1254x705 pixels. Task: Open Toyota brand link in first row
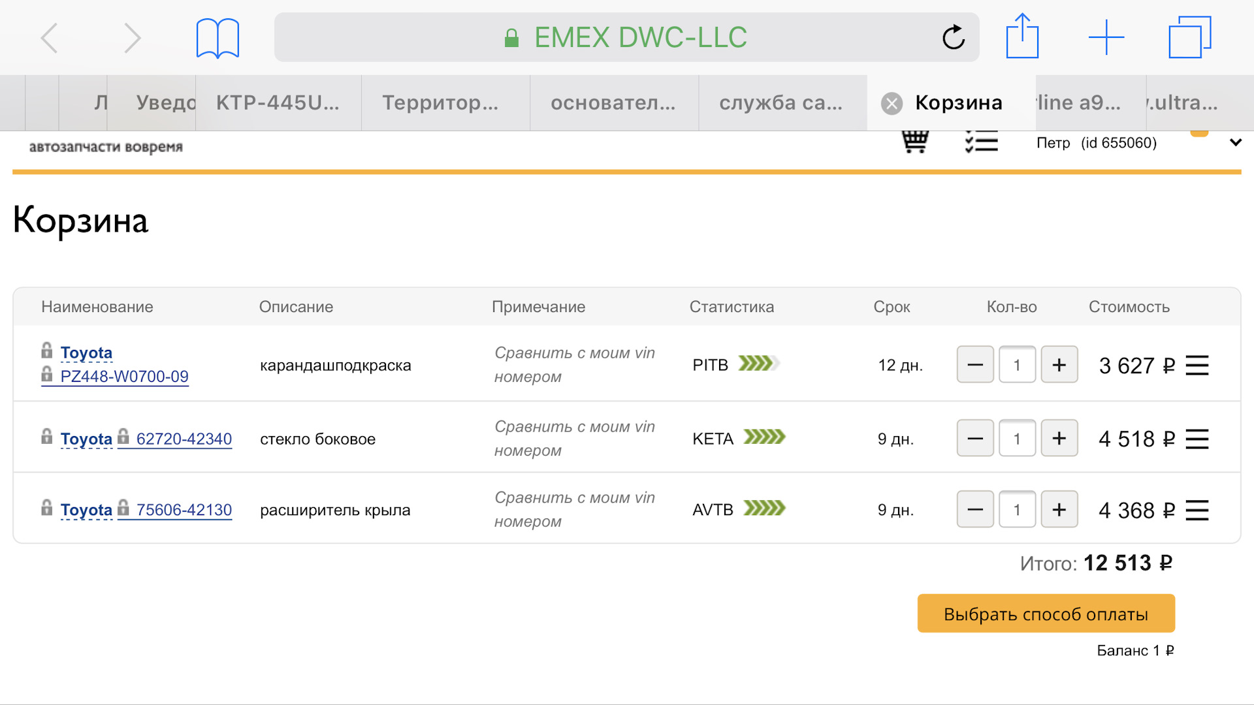click(86, 353)
